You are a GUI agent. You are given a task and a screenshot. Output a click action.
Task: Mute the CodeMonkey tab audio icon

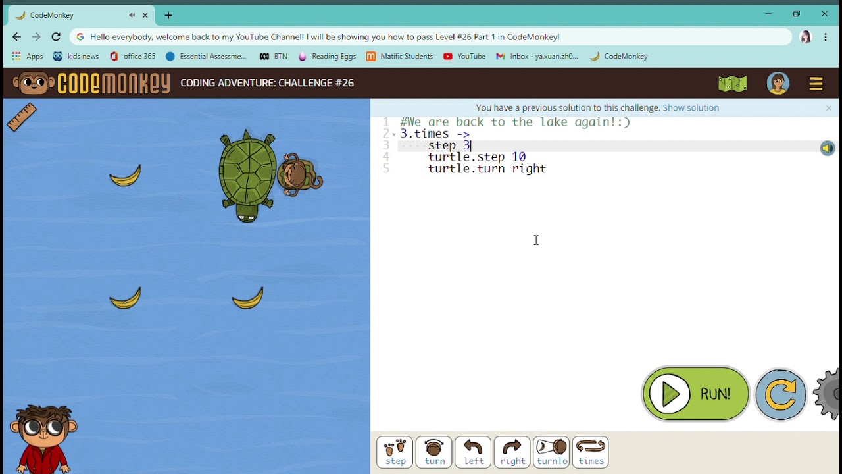pyautogui.click(x=132, y=15)
